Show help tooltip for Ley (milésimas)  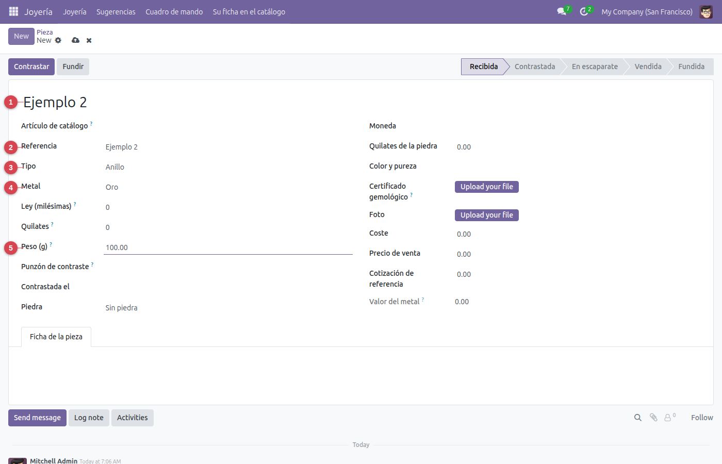(x=75, y=204)
